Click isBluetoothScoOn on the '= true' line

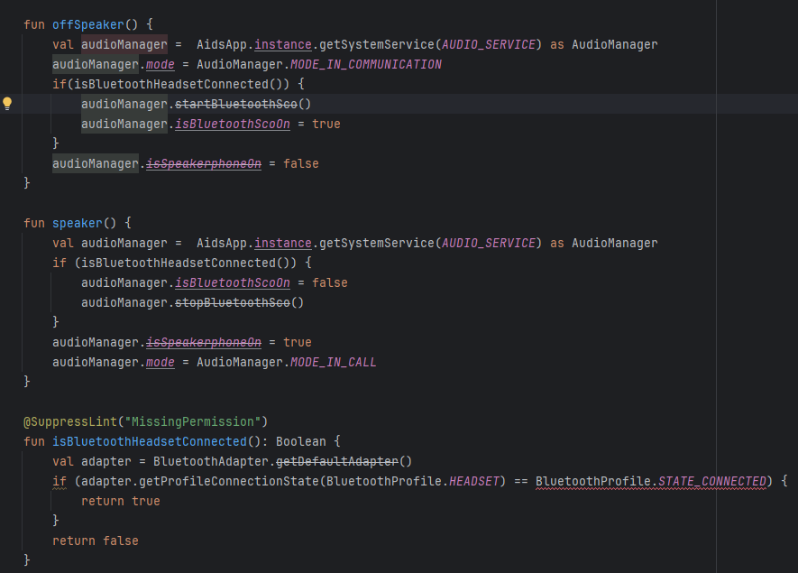click(233, 124)
